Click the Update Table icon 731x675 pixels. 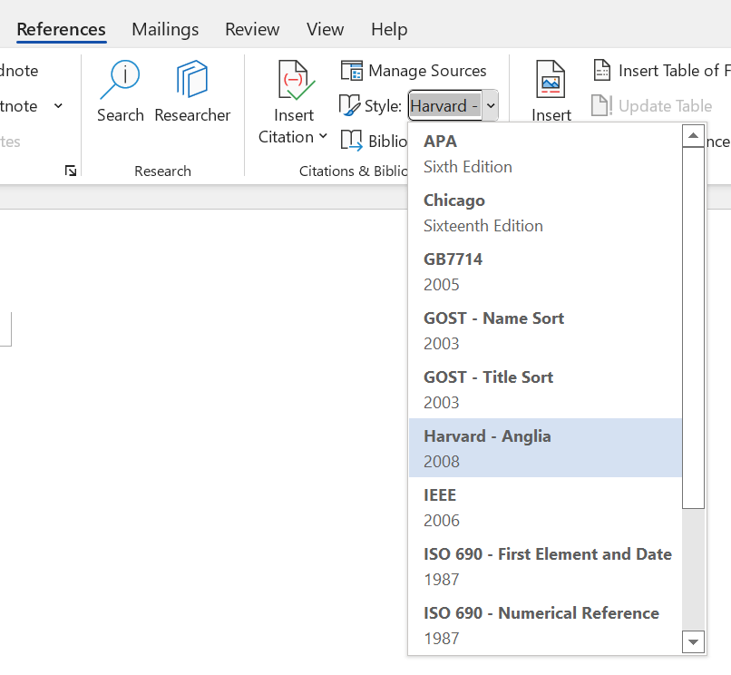(x=602, y=105)
